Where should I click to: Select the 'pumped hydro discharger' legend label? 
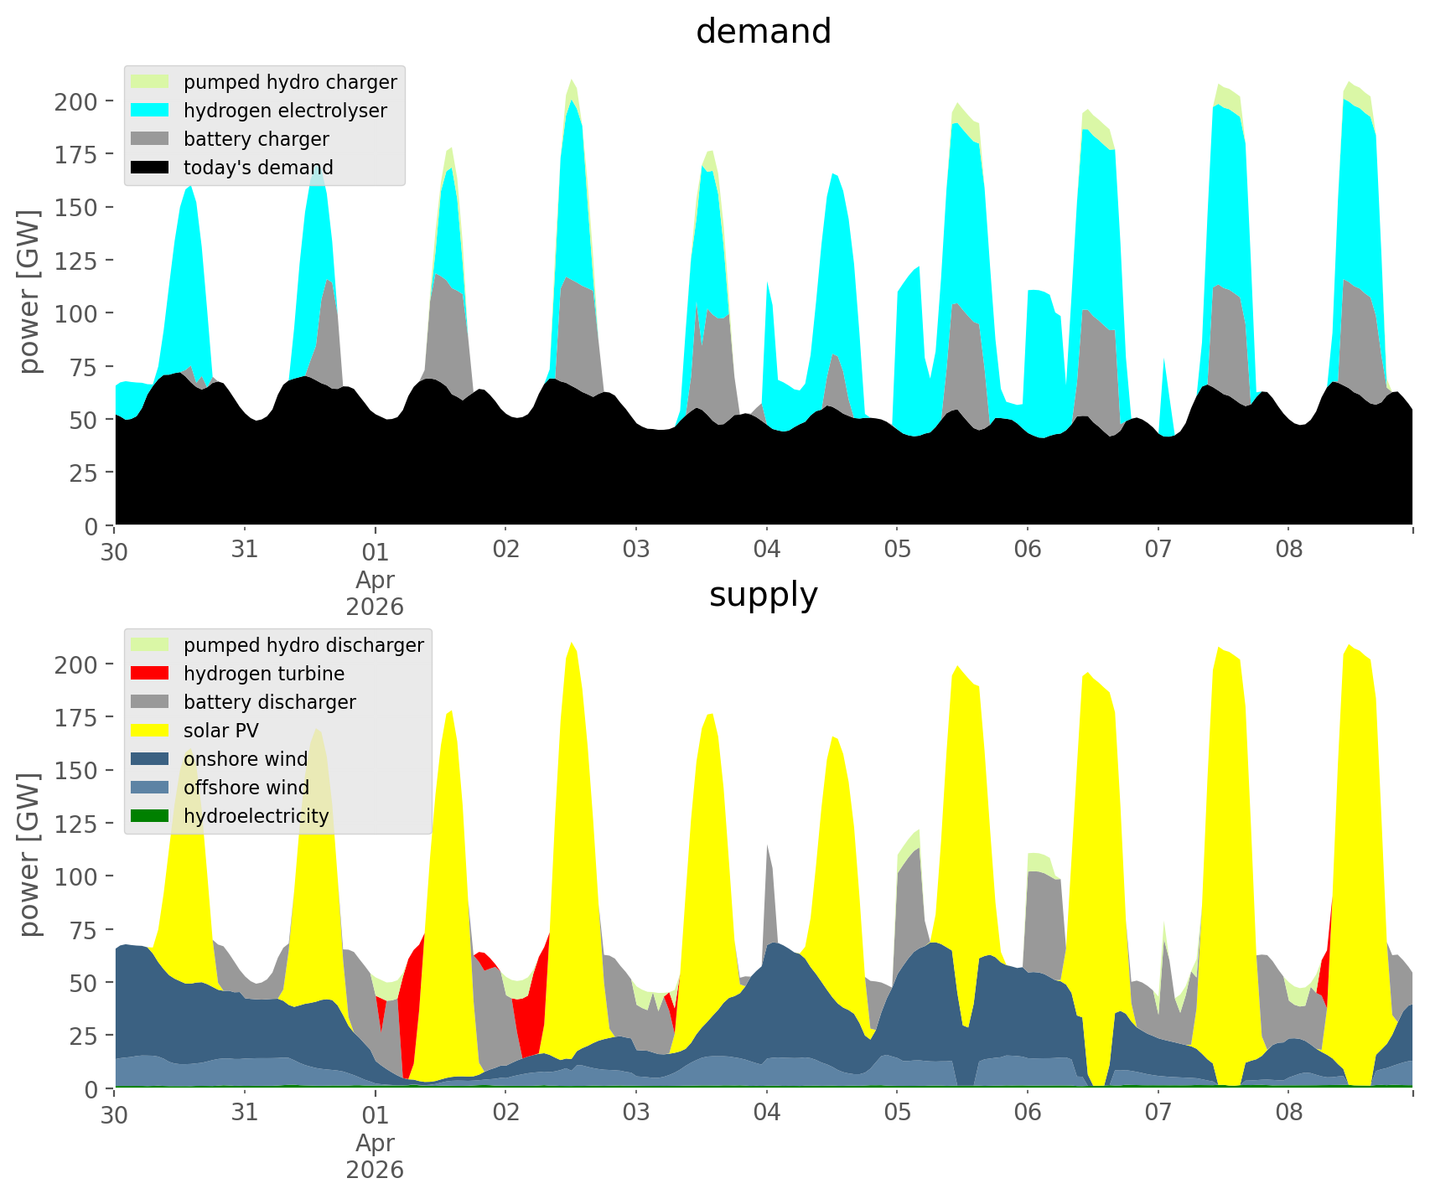(x=303, y=645)
